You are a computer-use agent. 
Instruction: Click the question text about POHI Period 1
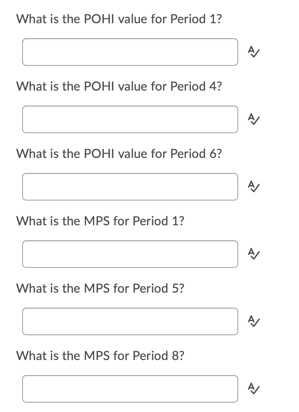(119, 19)
